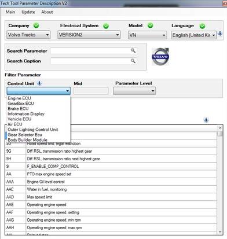
Task: Click the Search Parameter input field
Action: click(94, 51)
